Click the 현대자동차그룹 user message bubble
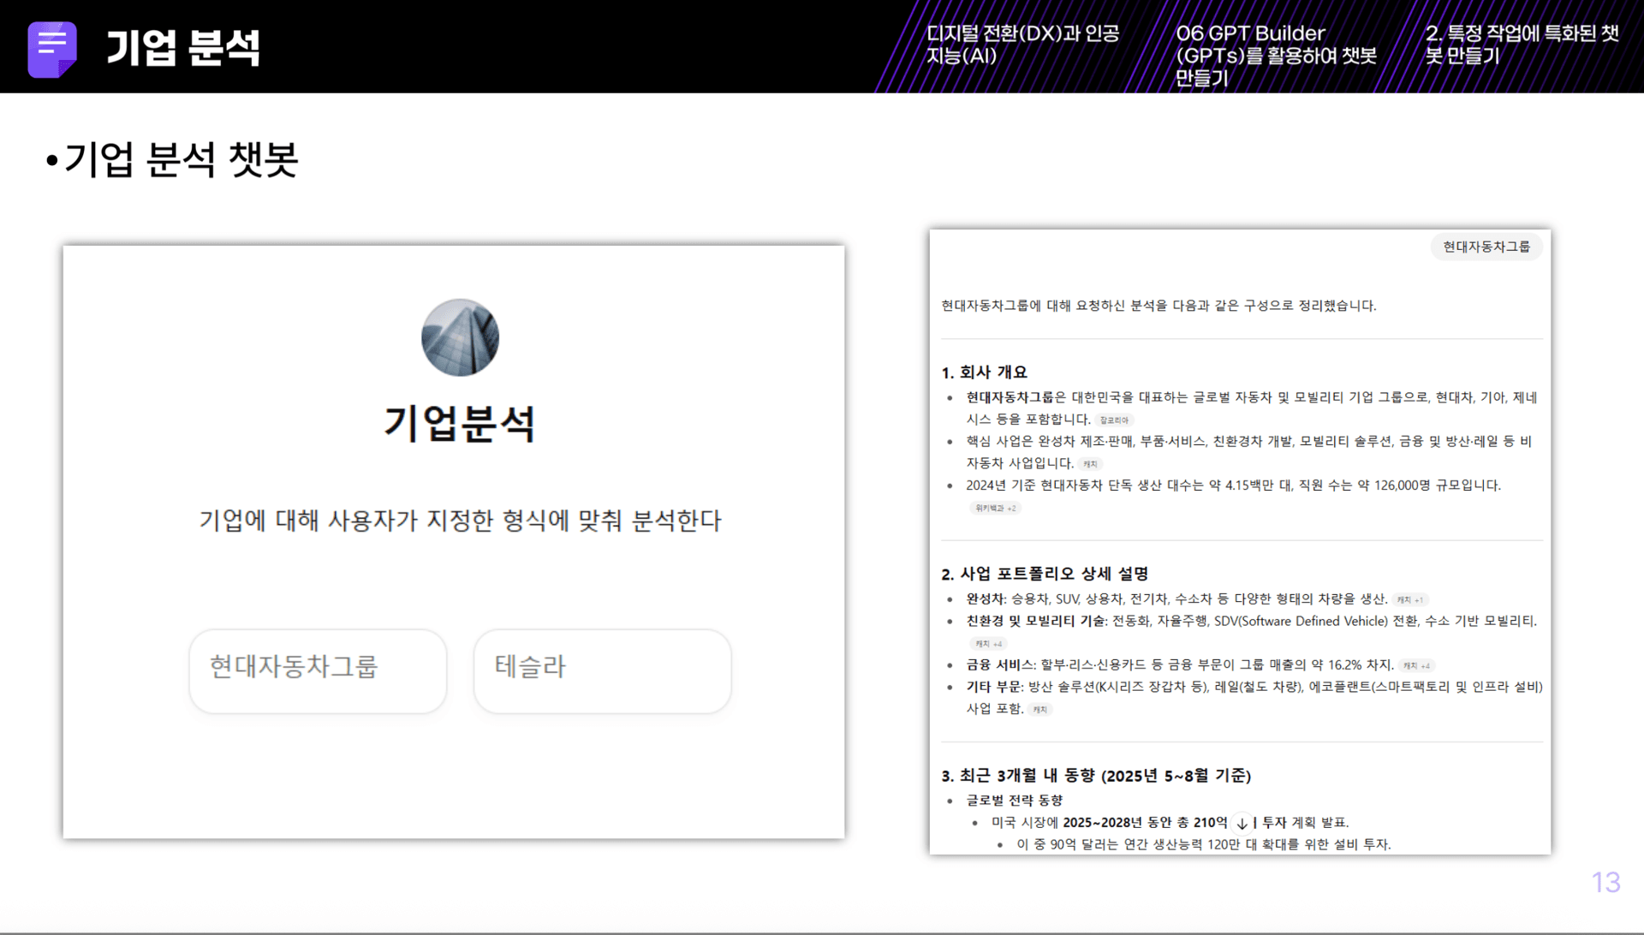This screenshot has width=1644, height=935. coord(1486,247)
